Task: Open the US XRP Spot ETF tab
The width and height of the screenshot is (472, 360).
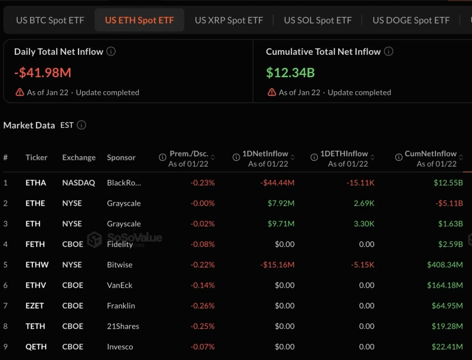Action: 229,20
